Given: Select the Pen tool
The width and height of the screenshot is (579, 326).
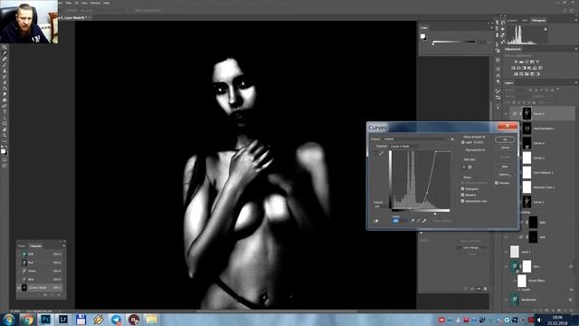Looking at the screenshot, I should pyautogui.click(x=5, y=105).
